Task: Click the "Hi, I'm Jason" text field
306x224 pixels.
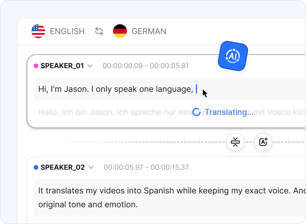Action: click(170, 89)
